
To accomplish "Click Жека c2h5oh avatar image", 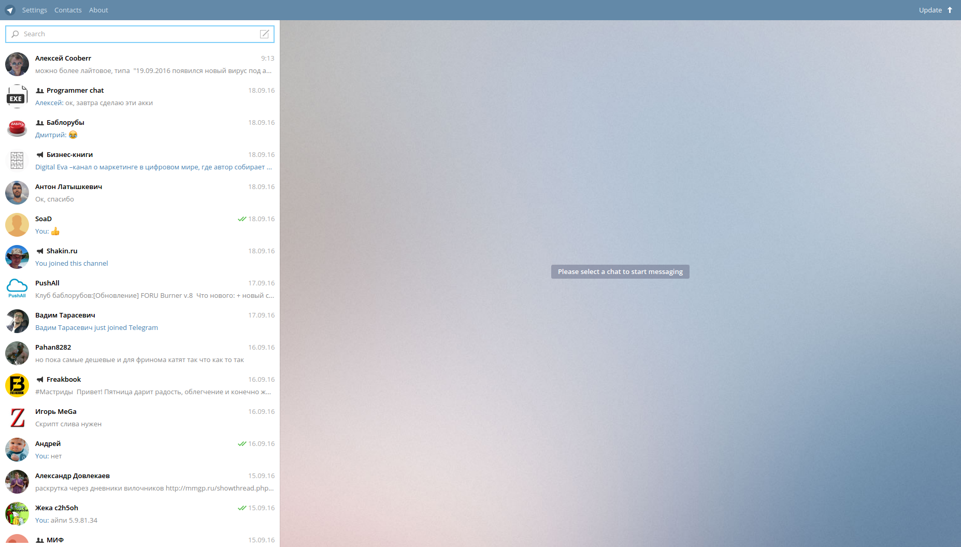I will click(x=17, y=514).
